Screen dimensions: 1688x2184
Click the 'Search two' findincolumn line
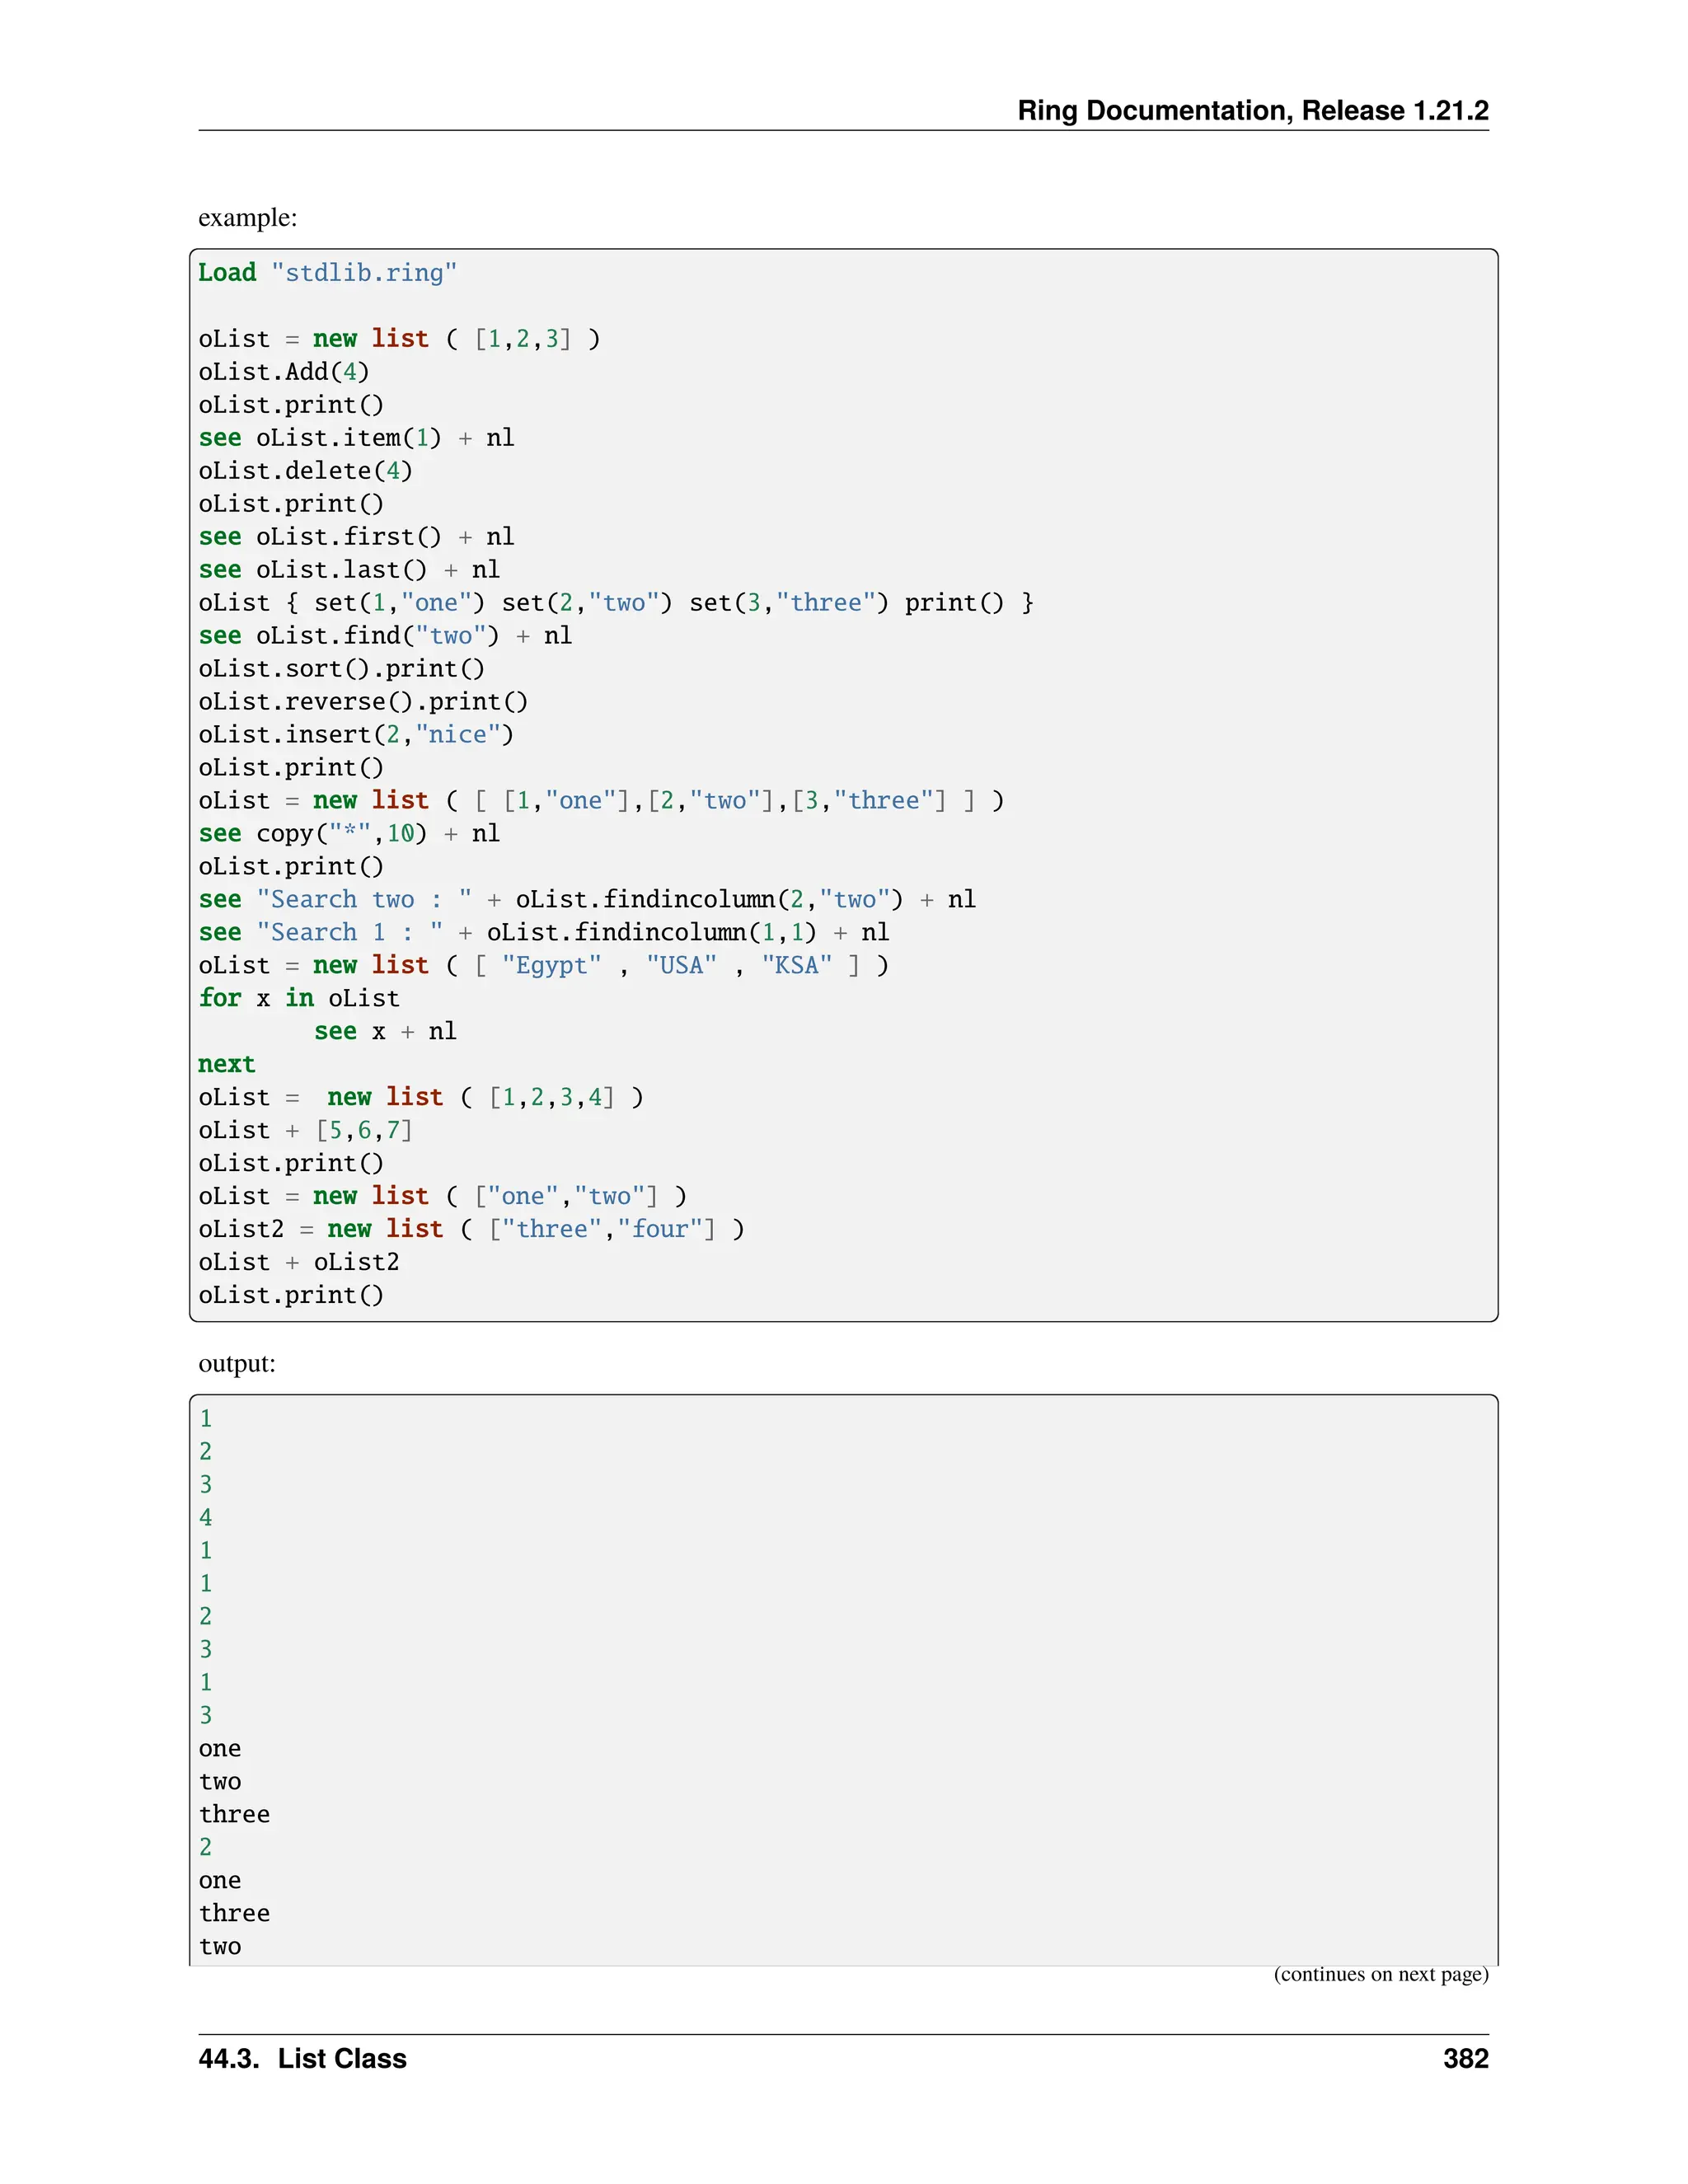pyautogui.click(x=587, y=900)
